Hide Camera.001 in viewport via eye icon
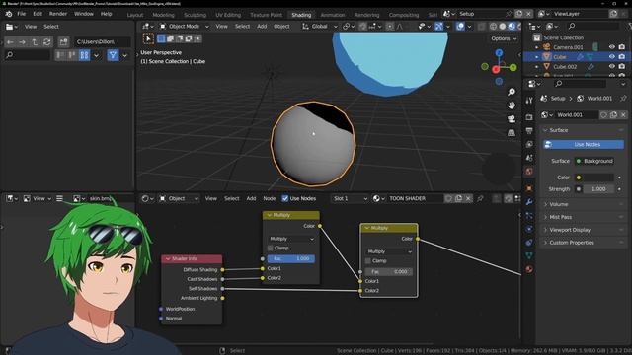The width and height of the screenshot is (632, 355). click(x=612, y=47)
